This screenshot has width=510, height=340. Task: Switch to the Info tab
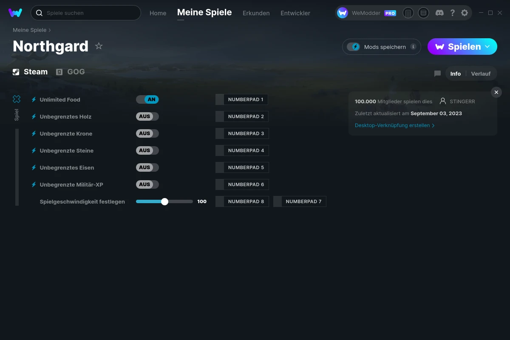point(456,74)
